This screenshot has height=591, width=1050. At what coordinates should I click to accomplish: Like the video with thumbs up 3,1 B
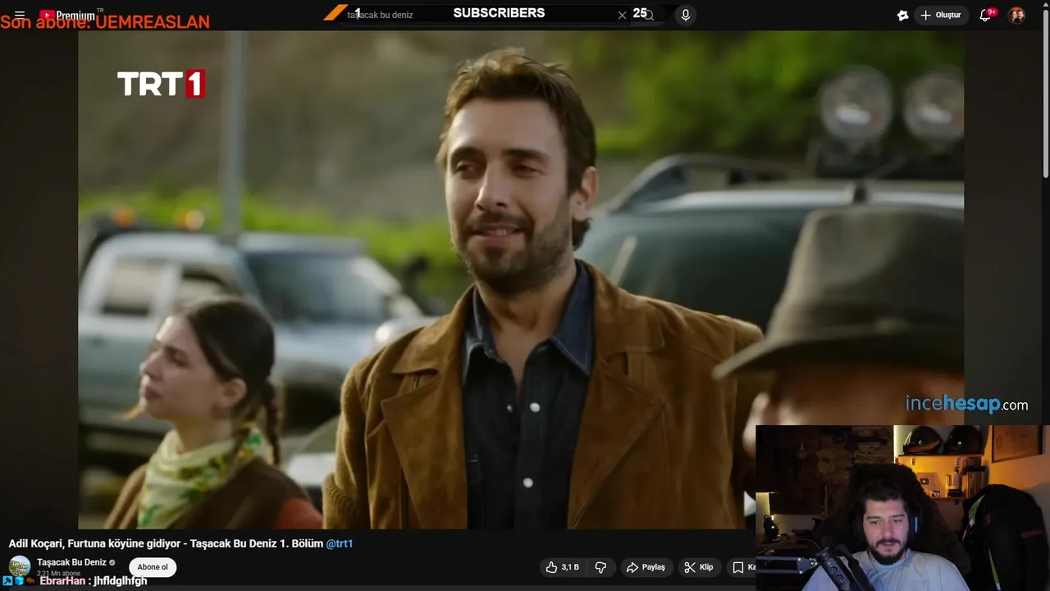pyautogui.click(x=563, y=567)
